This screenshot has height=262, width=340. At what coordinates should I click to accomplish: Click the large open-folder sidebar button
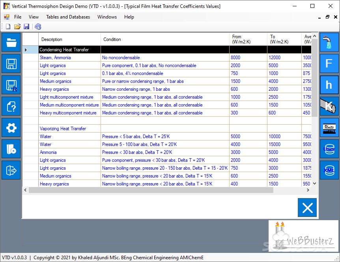[11, 42]
